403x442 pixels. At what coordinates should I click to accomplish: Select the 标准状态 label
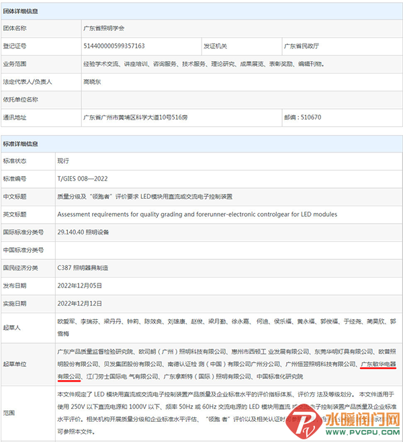click(x=15, y=161)
